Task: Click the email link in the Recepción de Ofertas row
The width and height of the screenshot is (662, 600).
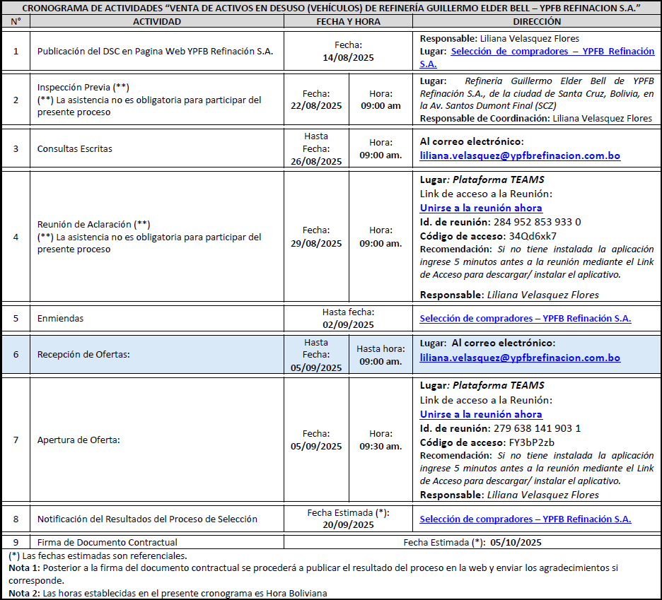Action: (x=520, y=358)
